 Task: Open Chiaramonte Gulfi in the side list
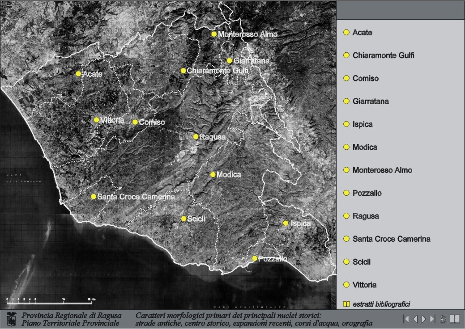(x=383, y=55)
